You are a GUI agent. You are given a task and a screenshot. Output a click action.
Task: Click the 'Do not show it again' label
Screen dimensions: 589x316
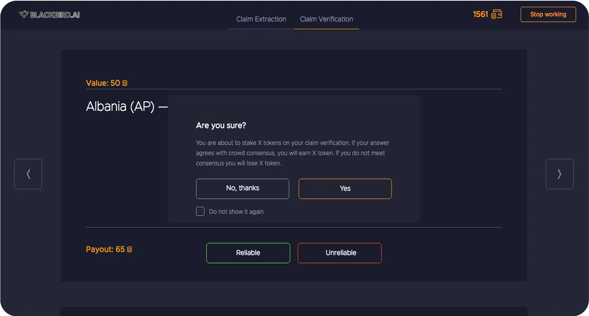[236, 212]
